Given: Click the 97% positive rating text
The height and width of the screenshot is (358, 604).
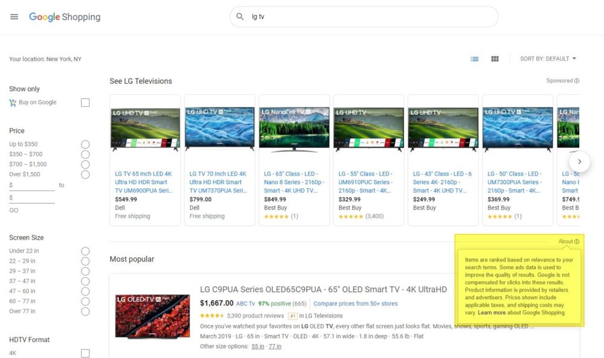Looking at the screenshot, I should tap(274, 304).
